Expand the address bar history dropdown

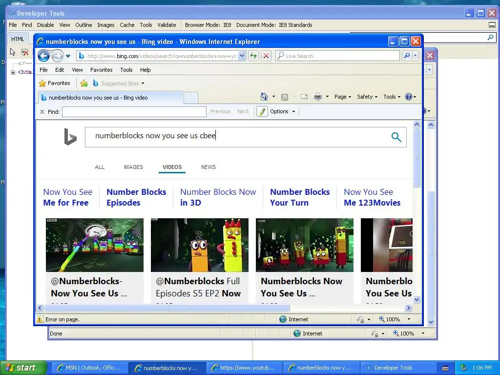pos(242,56)
